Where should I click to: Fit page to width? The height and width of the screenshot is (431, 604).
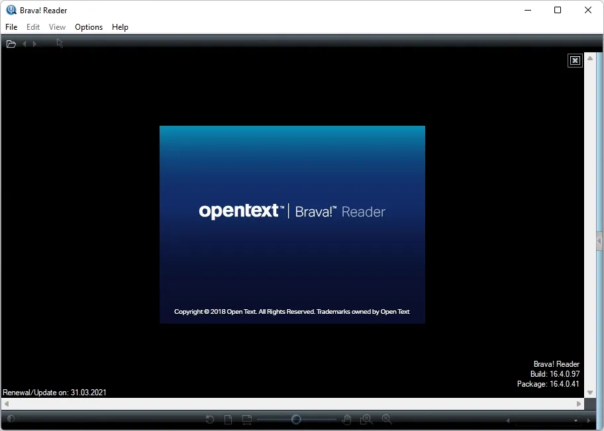coord(247,419)
